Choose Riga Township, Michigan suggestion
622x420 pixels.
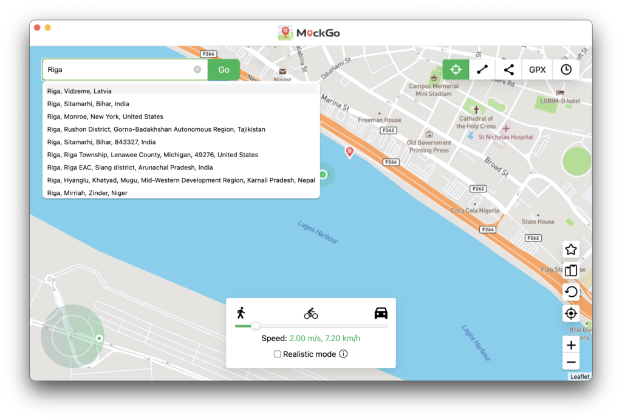[x=181, y=155]
